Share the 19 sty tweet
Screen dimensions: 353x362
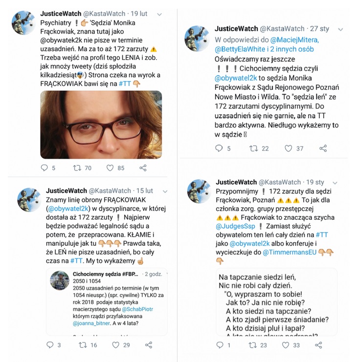[x=319, y=345]
